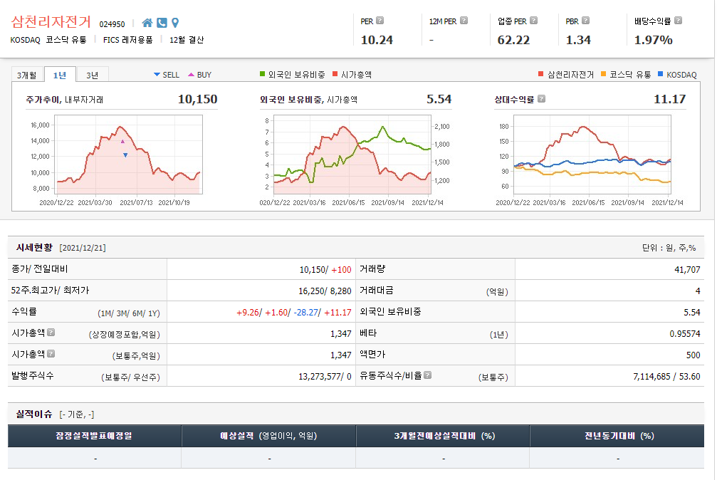The width and height of the screenshot is (717, 480).
Task: Open help icon next to 12M PER
Action: [464, 21]
